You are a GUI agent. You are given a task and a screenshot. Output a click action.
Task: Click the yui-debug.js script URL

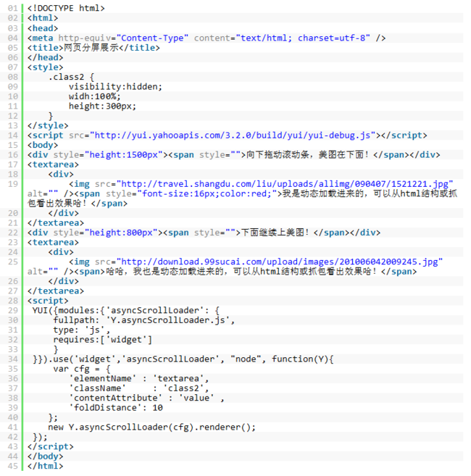click(233, 135)
